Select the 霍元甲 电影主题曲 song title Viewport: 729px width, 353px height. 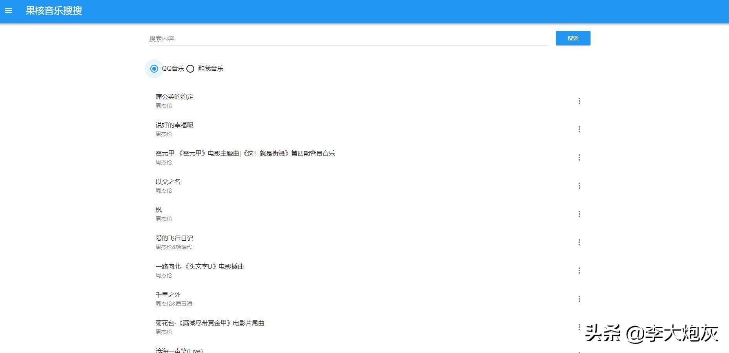pos(245,153)
